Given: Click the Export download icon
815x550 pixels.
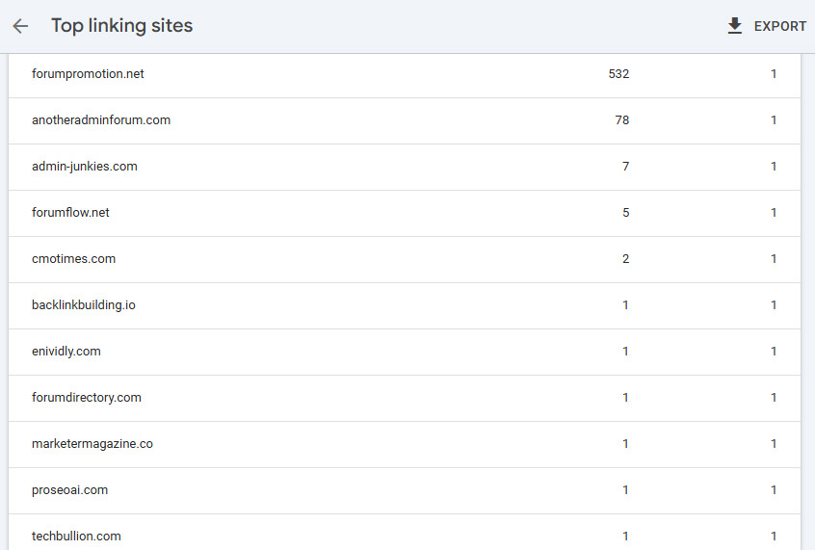Looking at the screenshot, I should (x=734, y=26).
